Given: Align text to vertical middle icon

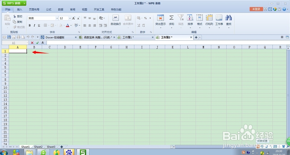Looking at the screenshot, I should click(90, 18).
